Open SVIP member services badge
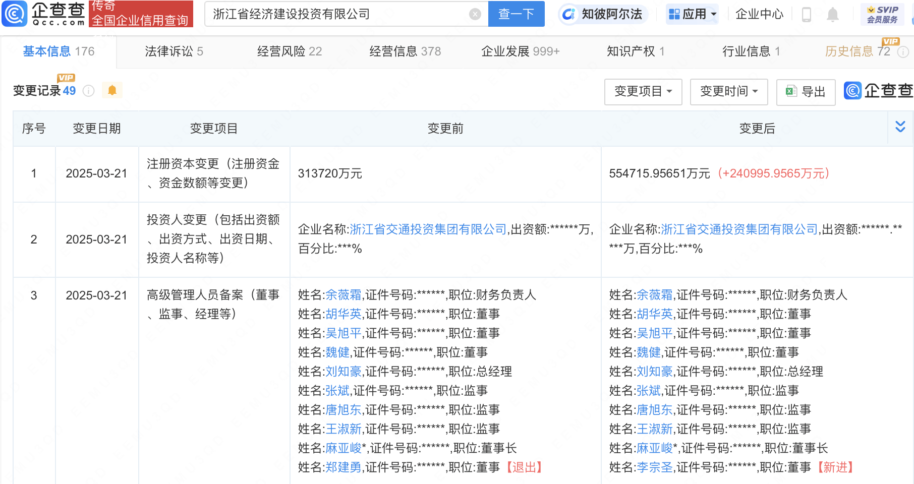This screenshot has height=484, width=914. click(882, 14)
